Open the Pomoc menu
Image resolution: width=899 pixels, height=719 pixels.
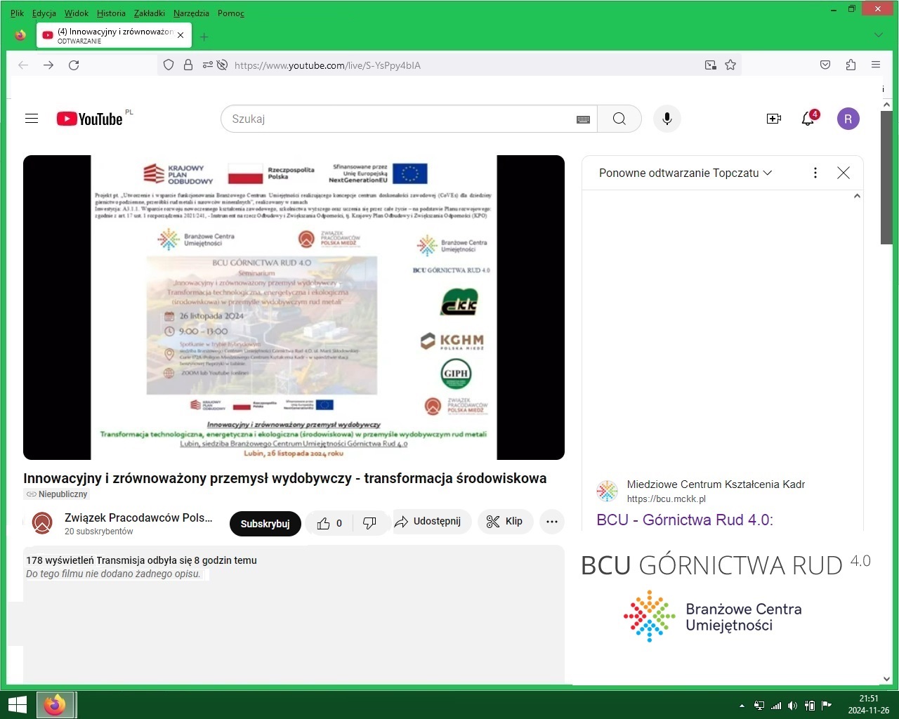pyautogui.click(x=231, y=13)
